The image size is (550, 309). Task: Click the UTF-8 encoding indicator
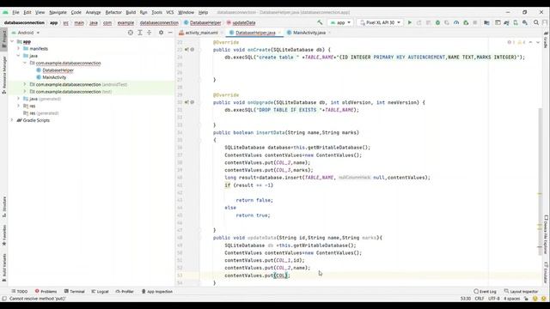[494, 299]
